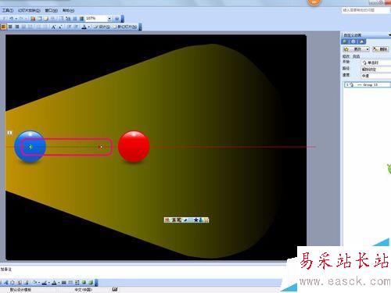Open the 幻灯片放映(D) menu
Viewport: 391px width, 293px height.
pos(29,10)
